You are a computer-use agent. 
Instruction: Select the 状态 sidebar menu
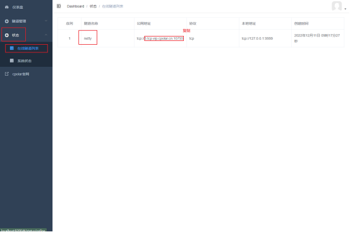coord(26,35)
